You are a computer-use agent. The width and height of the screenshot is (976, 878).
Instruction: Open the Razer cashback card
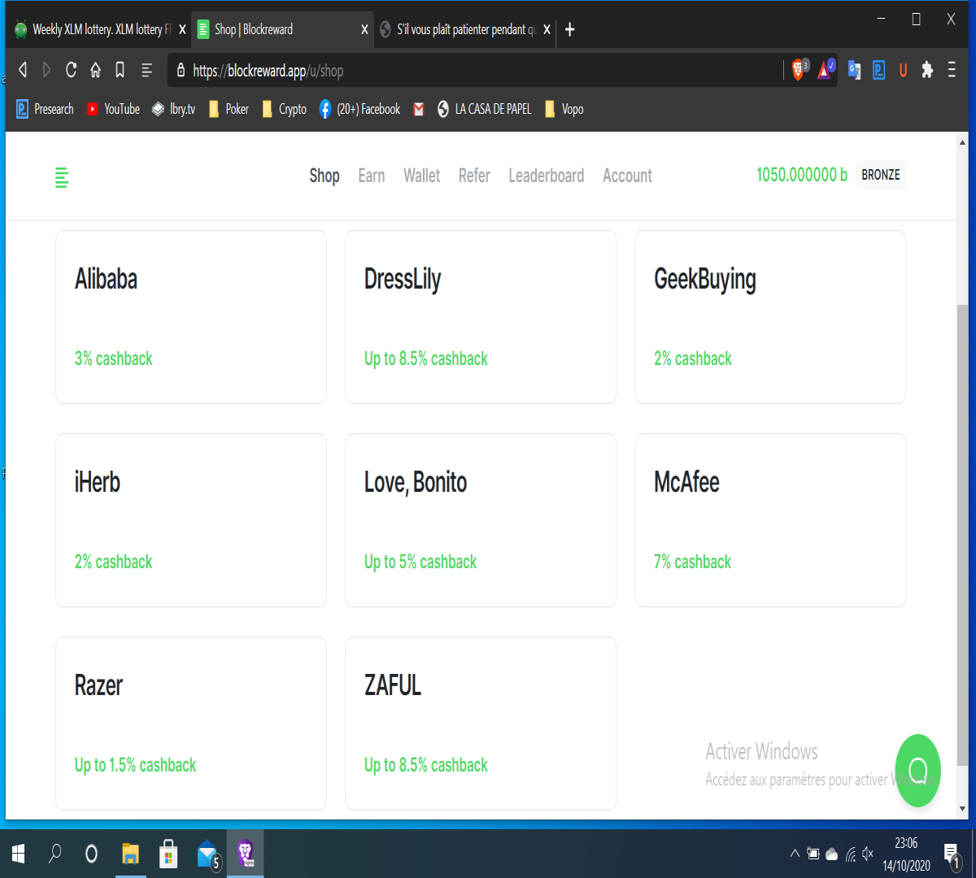tap(191, 724)
